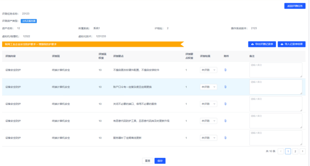310x166 pixels.
Task: Expand evaluation result dropdown for server patch row
Action: pyautogui.click(x=208, y=138)
